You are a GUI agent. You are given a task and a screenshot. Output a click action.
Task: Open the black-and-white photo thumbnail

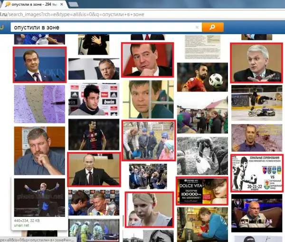point(202,155)
